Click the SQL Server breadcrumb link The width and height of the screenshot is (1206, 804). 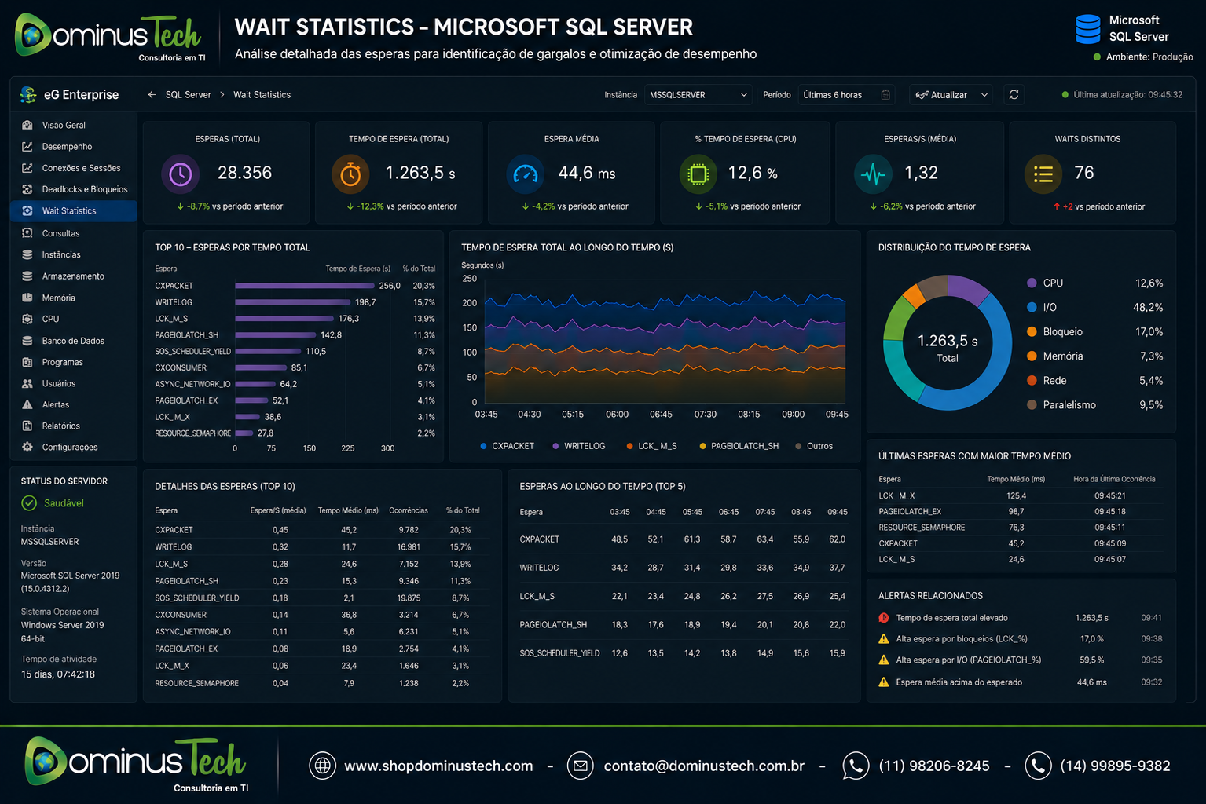pyautogui.click(x=188, y=95)
